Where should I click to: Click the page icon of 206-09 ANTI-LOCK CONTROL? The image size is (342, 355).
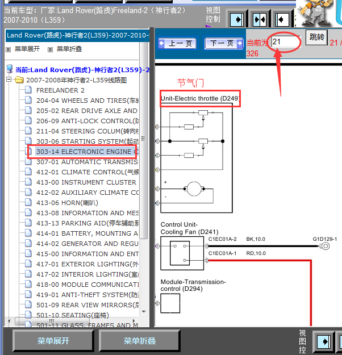(x=28, y=120)
